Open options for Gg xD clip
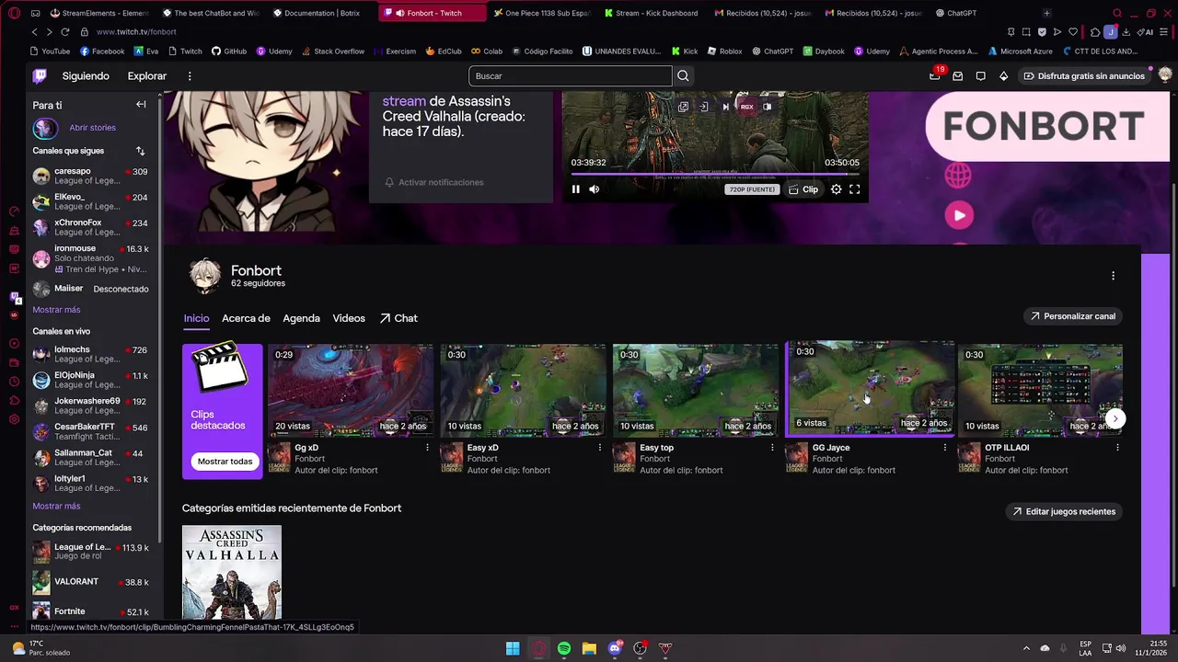The height and width of the screenshot is (662, 1178). click(x=427, y=448)
